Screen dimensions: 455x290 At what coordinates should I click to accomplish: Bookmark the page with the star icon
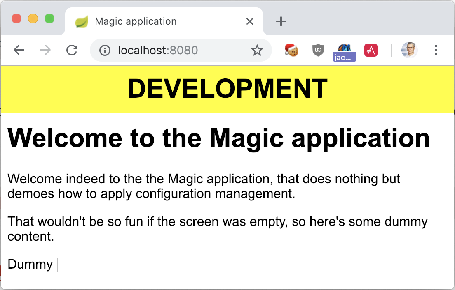tap(257, 50)
